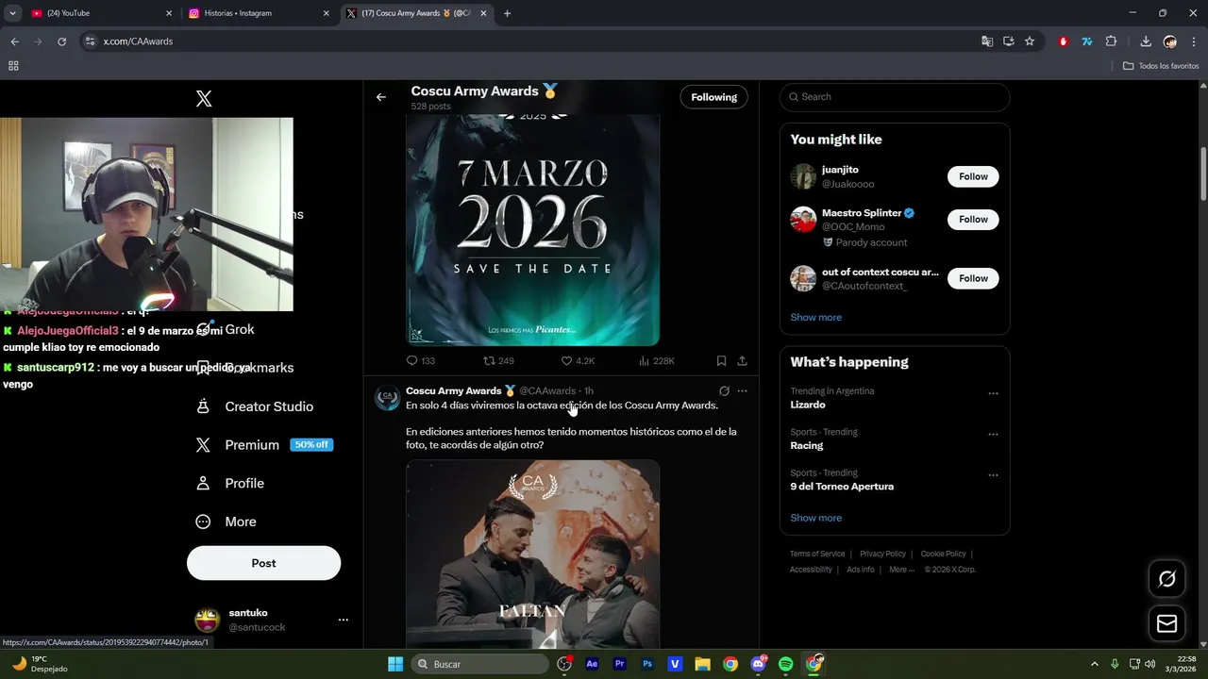Open options for Racing trend

(993, 435)
